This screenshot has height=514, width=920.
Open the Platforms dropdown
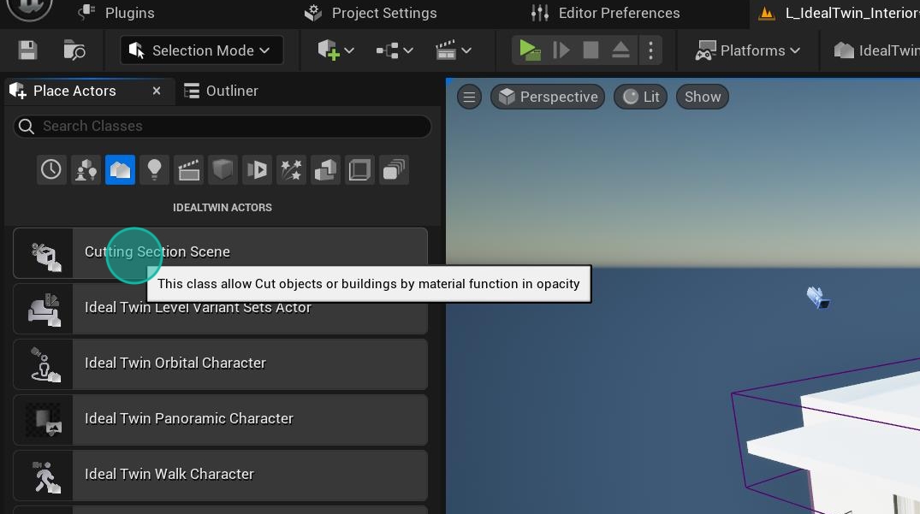tap(747, 50)
